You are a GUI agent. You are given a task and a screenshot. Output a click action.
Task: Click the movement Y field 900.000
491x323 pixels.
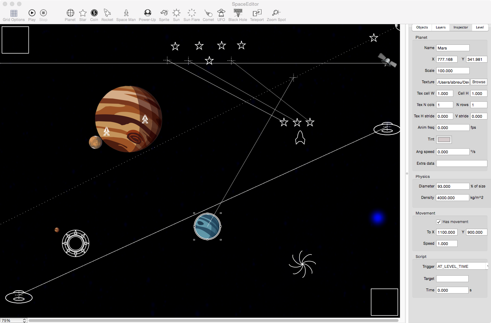tap(477, 232)
